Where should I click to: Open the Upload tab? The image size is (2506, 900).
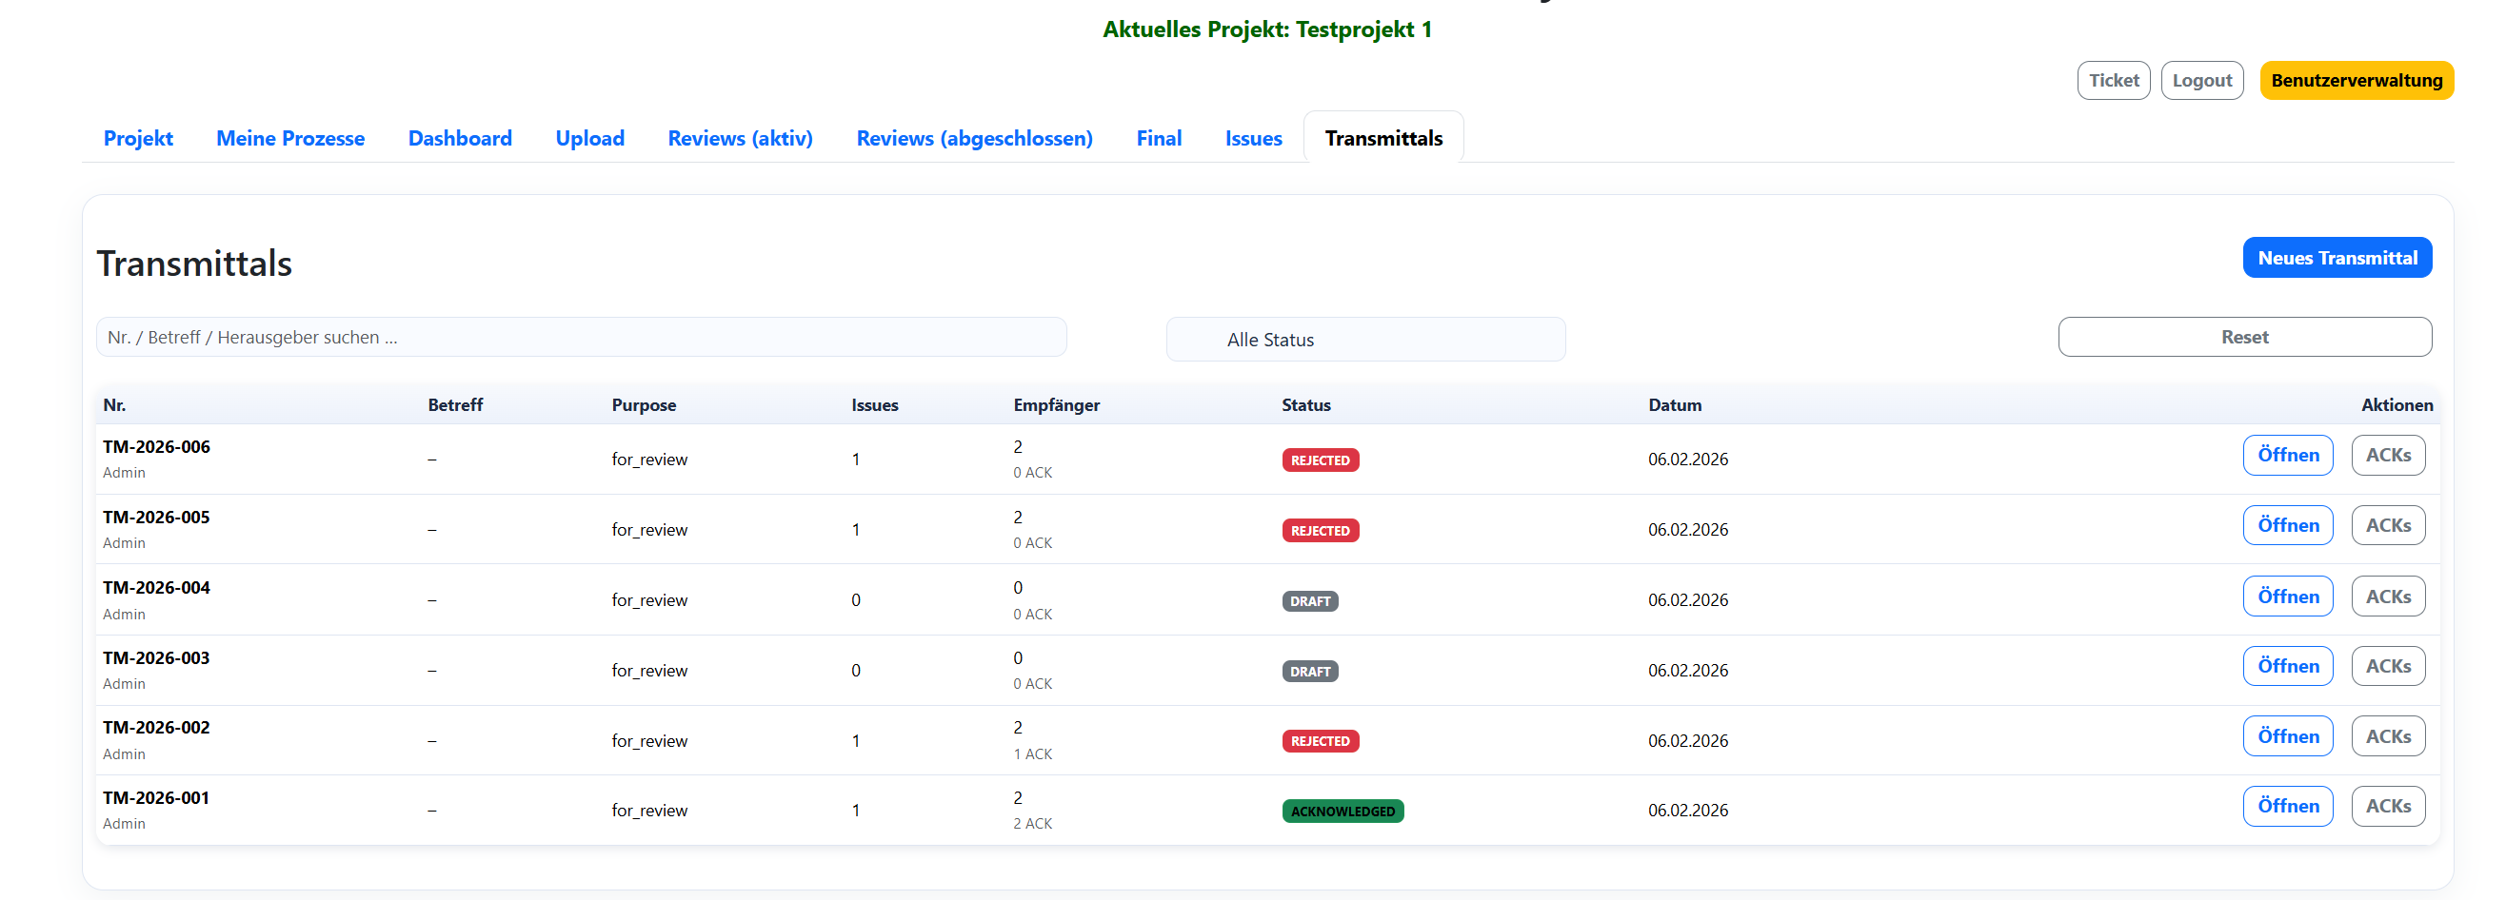[x=589, y=138]
